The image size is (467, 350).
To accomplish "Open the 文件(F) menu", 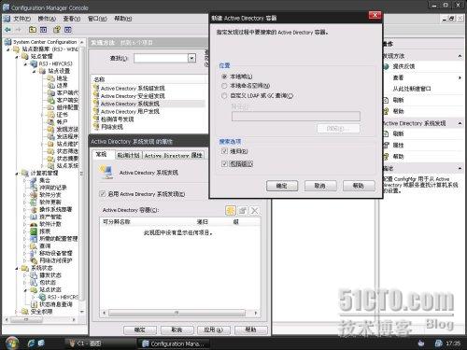I will click(x=21, y=19).
